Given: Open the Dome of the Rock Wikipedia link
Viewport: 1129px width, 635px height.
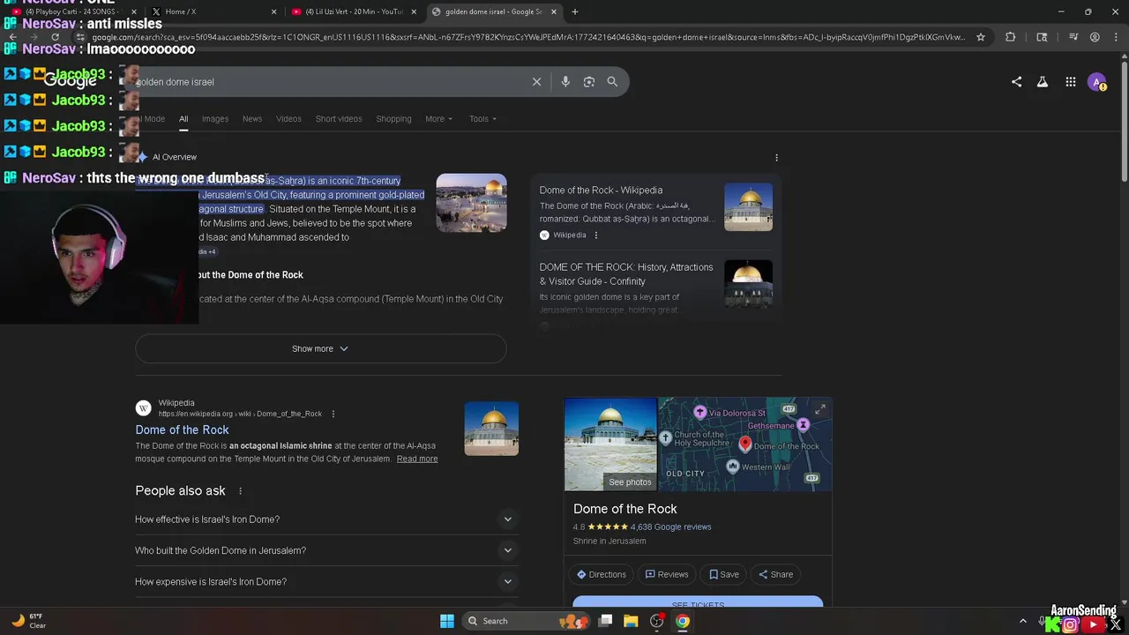Looking at the screenshot, I should coord(182,430).
